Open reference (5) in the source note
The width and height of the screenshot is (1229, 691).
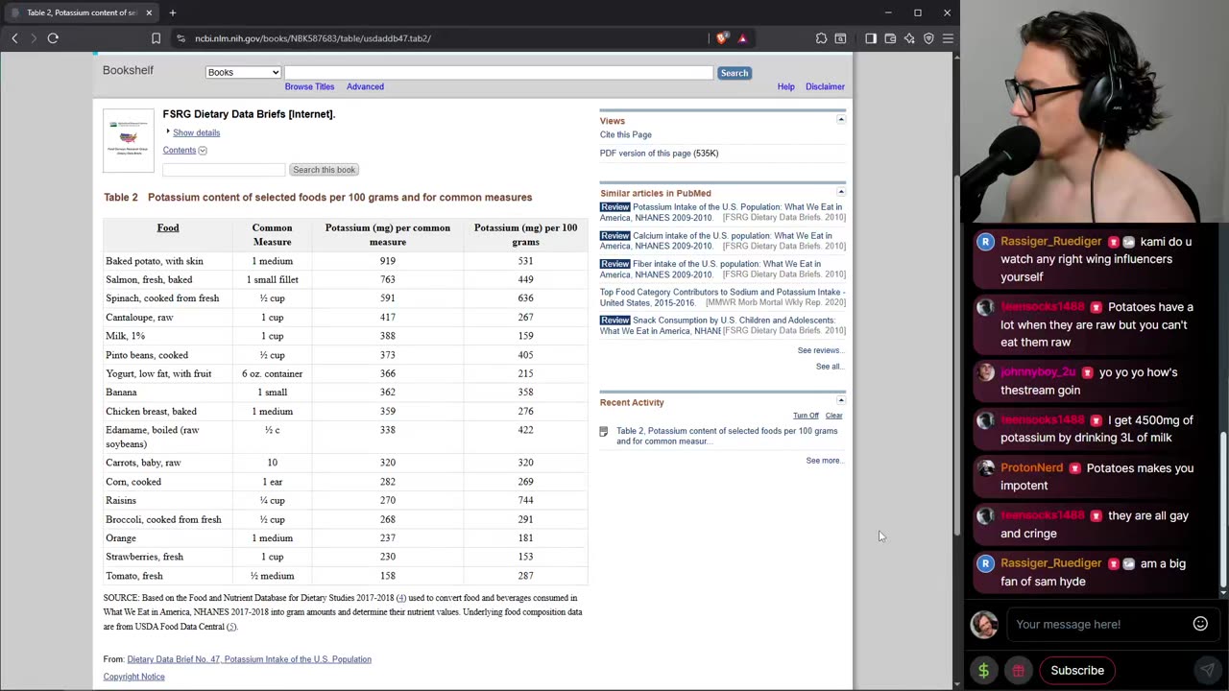coord(230,627)
